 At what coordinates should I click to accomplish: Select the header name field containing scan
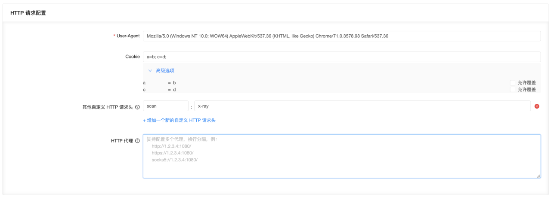pos(166,106)
